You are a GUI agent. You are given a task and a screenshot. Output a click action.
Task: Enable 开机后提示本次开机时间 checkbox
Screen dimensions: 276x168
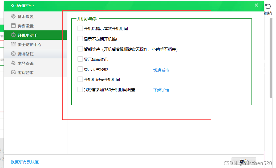[x=80, y=28]
